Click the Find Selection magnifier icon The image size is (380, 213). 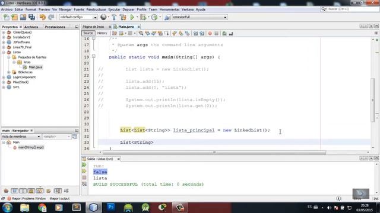(141, 33)
